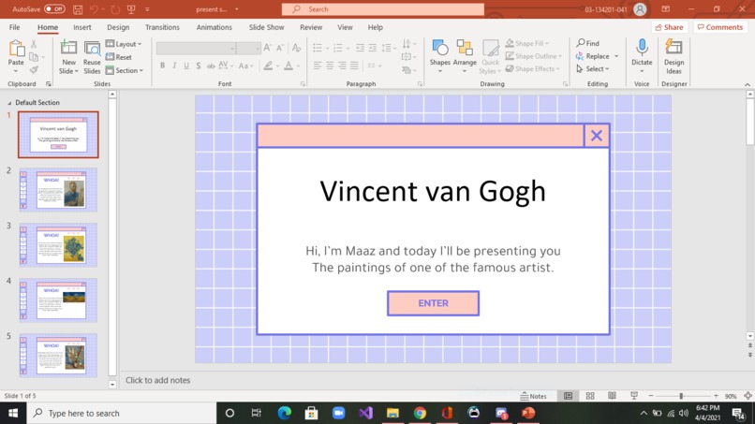
Task: Open Reuse Slides pane
Action: (x=92, y=57)
